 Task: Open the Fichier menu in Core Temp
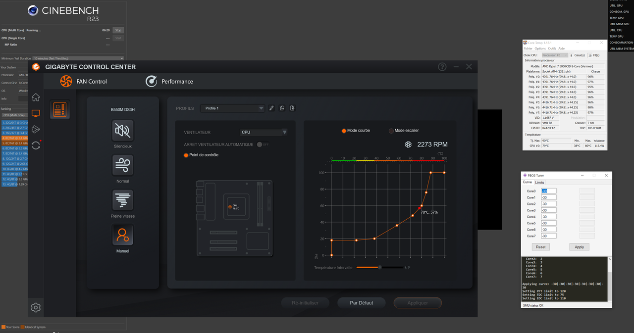pyautogui.click(x=528, y=48)
